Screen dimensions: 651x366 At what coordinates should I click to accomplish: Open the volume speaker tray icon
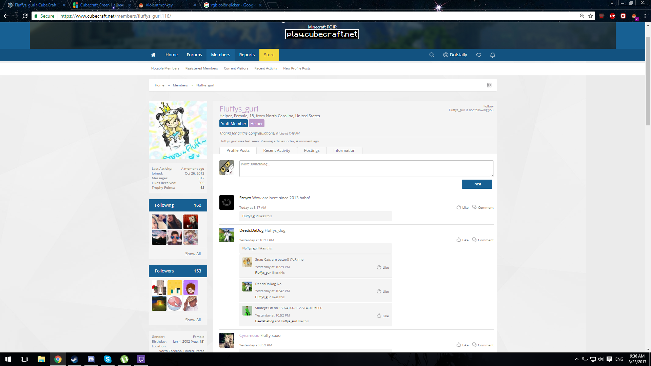[x=601, y=359]
